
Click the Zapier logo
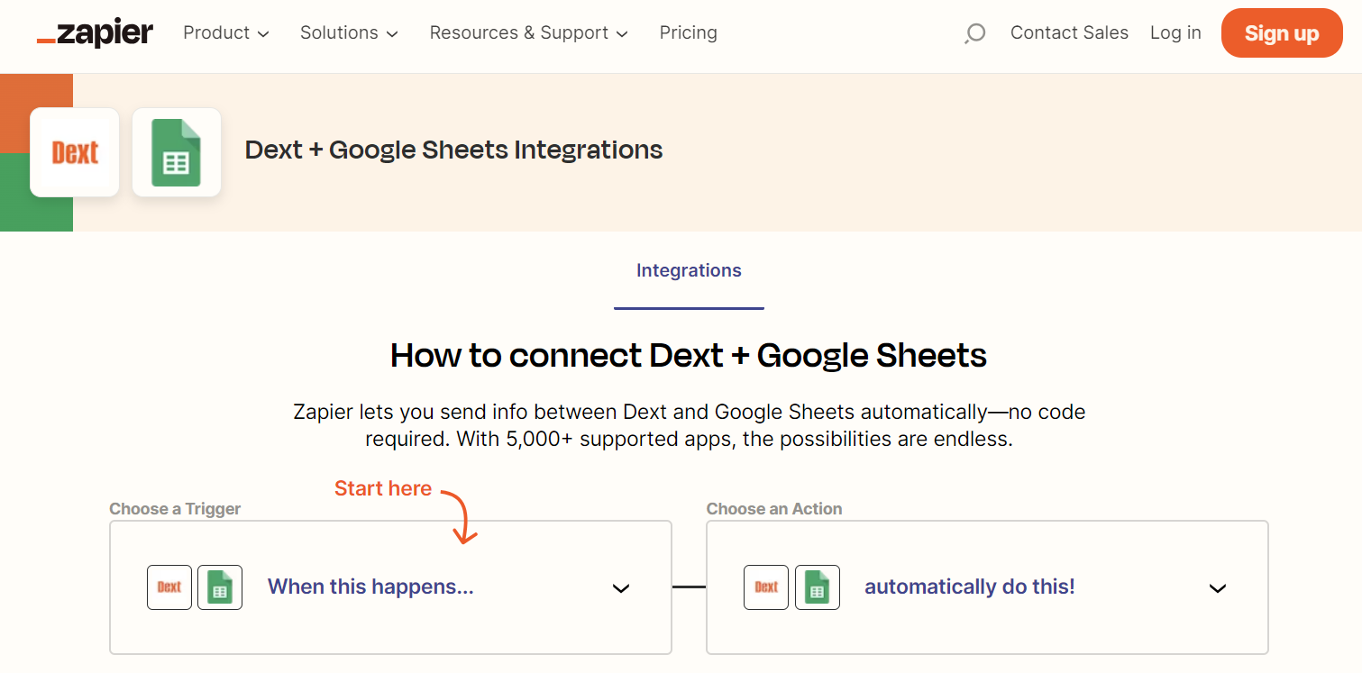pyautogui.click(x=95, y=33)
